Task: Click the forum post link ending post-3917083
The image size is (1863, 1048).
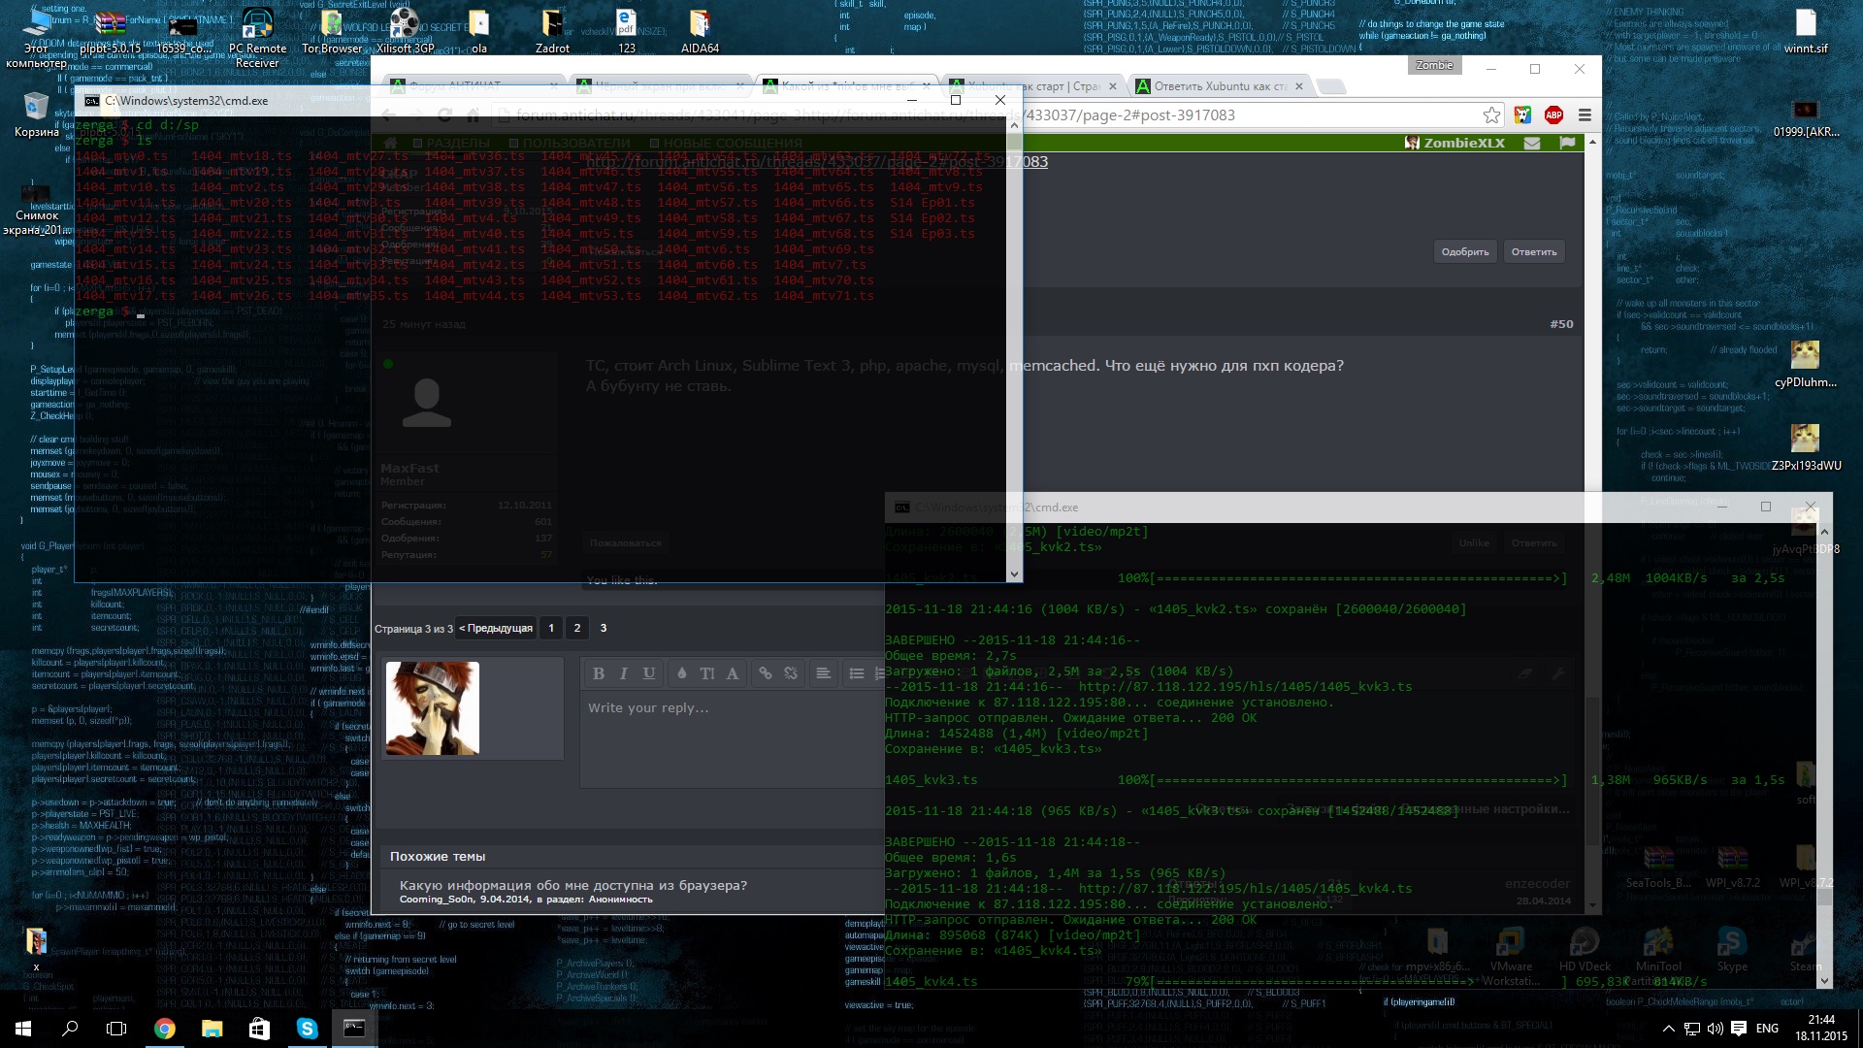Action: pyautogui.click(x=817, y=161)
